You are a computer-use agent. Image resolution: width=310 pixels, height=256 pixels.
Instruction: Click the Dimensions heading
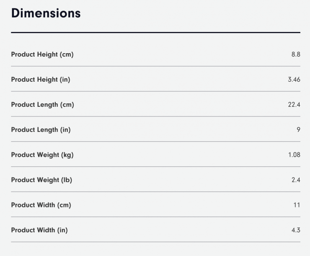coord(46,13)
